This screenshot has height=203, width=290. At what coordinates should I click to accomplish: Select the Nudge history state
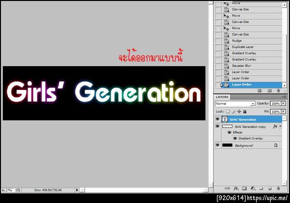pos(251,41)
